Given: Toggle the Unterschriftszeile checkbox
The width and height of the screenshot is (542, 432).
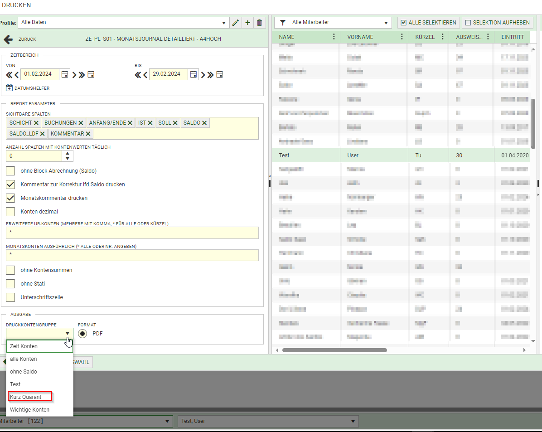Looking at the screenshot, I should [x=10, y=297].
